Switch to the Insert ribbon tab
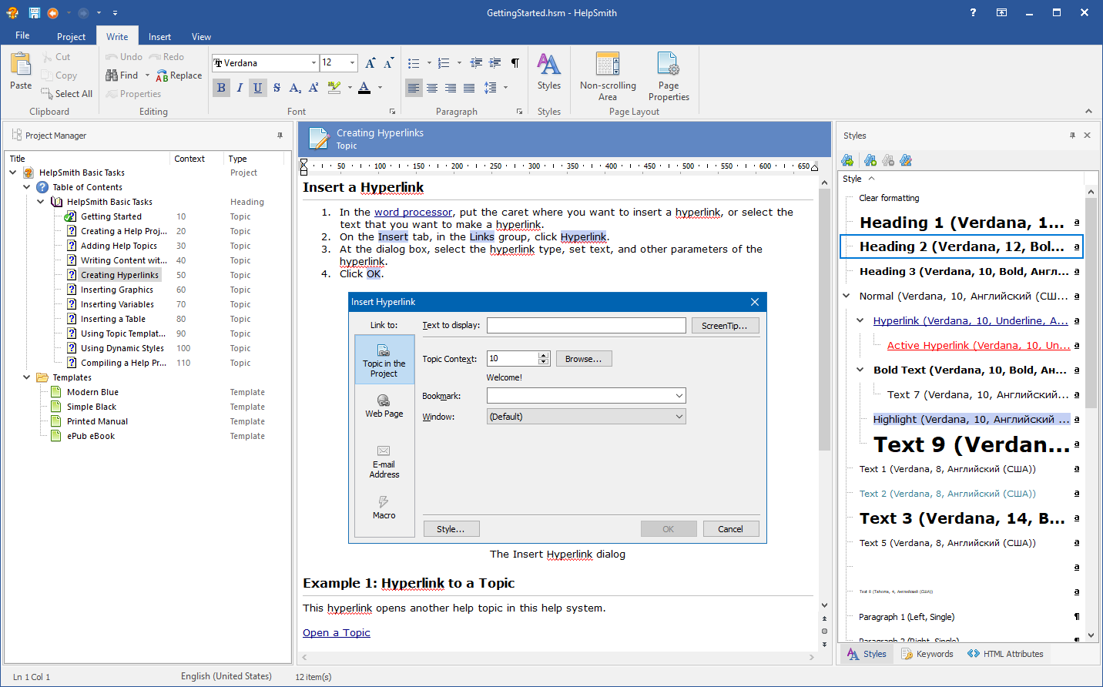The height and width of the screenshot is (687, 1103). click(159, 36)
